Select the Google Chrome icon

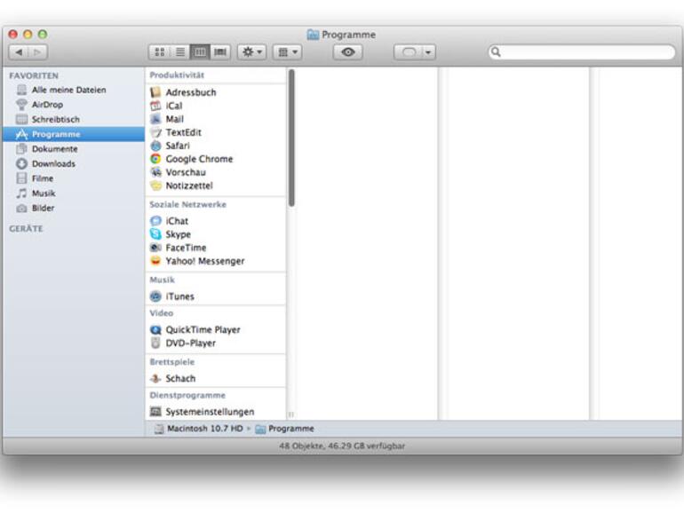155,159
